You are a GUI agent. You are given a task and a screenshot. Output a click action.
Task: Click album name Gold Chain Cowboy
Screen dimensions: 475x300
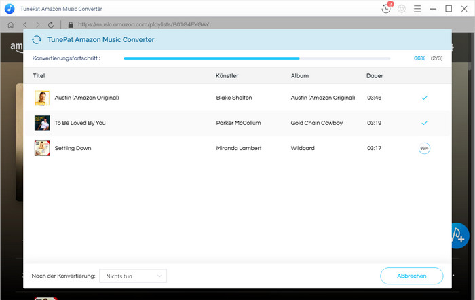pos(317,123)
